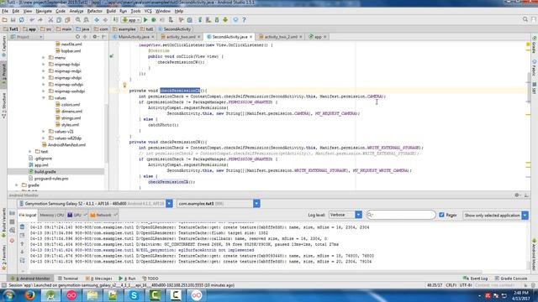Select AndroidManifest.xml in project tree

pyautogui.click(x=66, y=145)
